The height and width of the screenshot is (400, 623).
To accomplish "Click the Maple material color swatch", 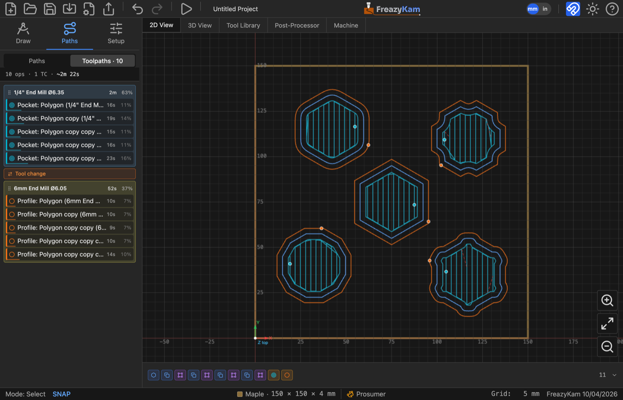I will click(x=240, y=394).
